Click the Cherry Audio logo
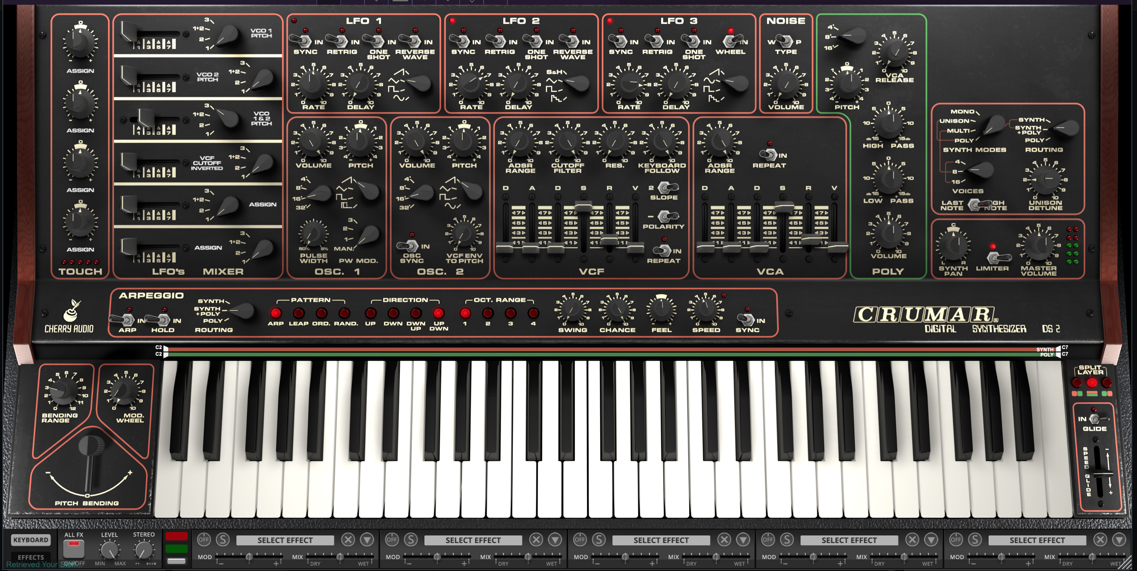 point(69,317)
